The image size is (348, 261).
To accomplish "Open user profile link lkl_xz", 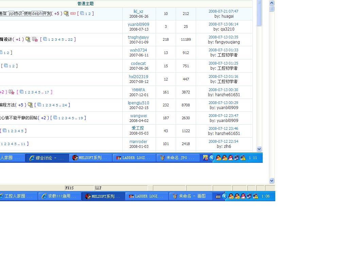I will tap(138, 11).
